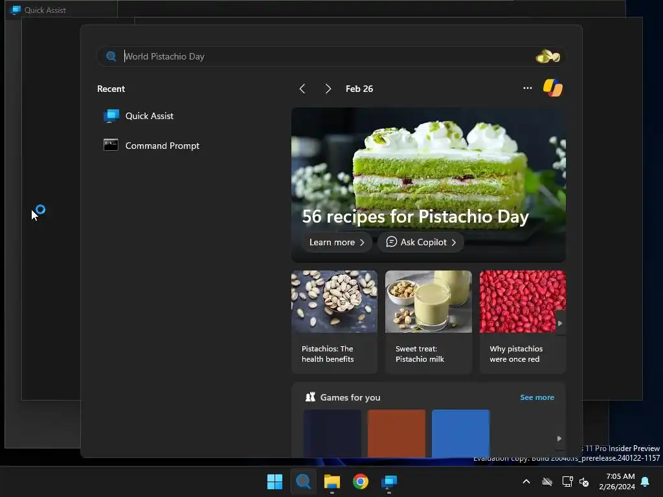
Task: Go to the next day with the right chevron
Action: click(x=328, y=89)
